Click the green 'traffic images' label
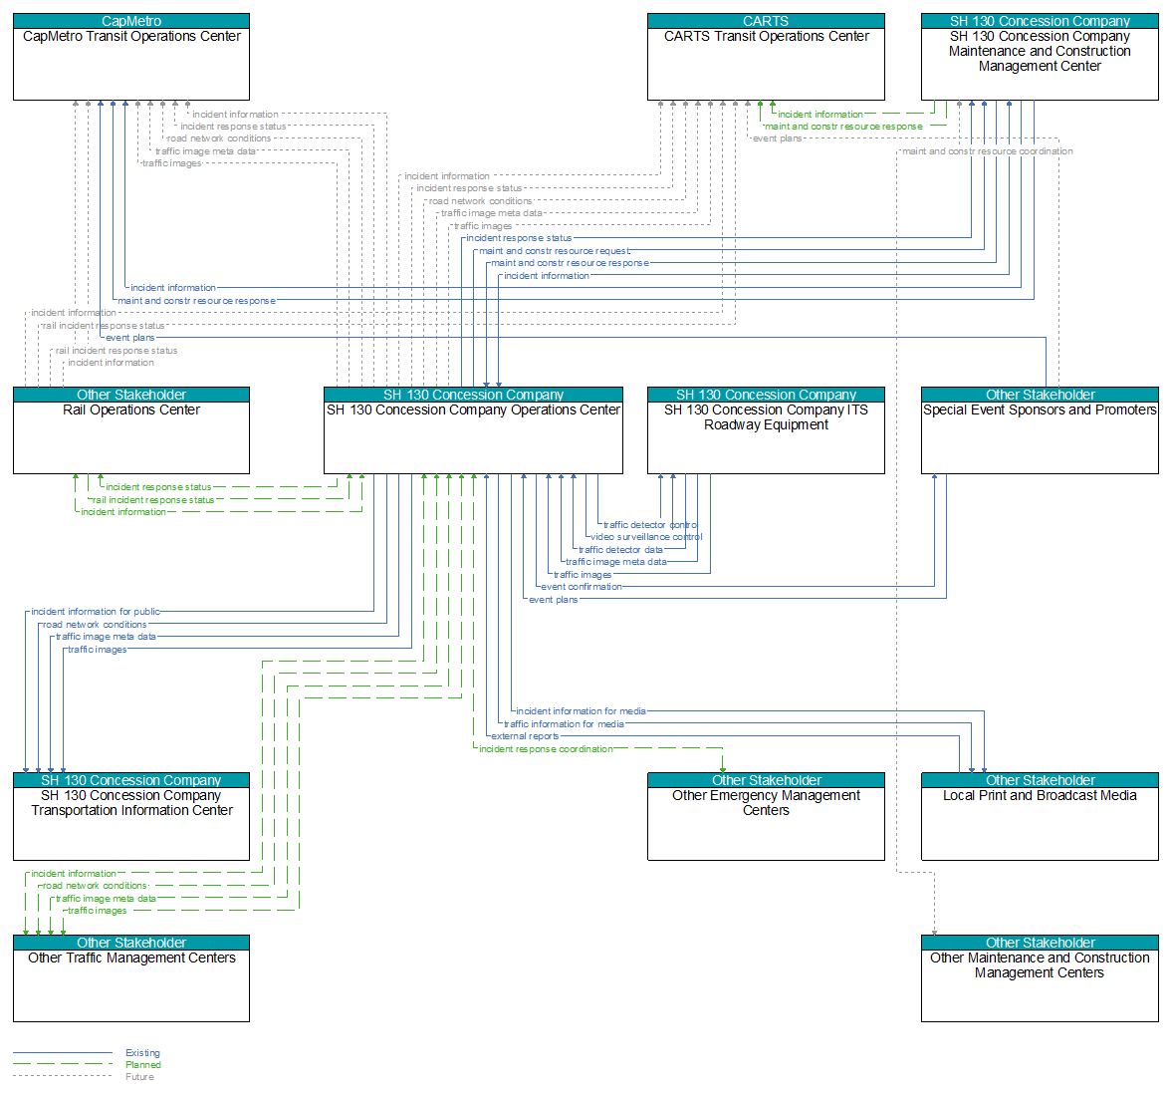Screen dimensions: 1169x1095 (x=97, y=911)
